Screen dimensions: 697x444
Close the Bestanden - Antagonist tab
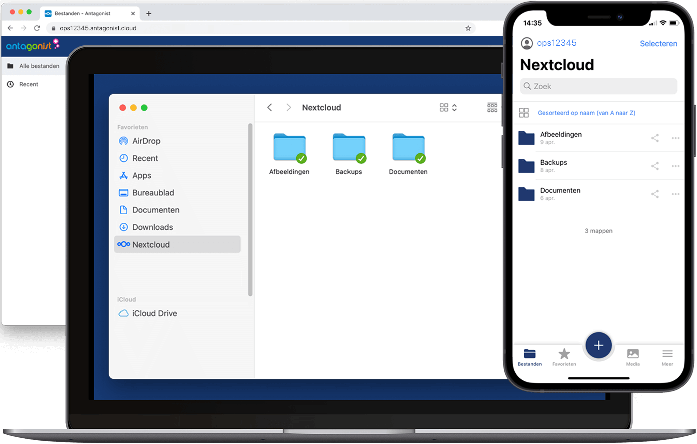(x=133, y=14)
